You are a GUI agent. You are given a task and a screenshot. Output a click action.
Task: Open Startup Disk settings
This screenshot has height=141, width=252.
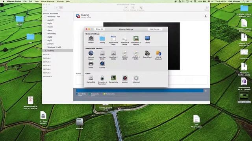pos(91,79)
